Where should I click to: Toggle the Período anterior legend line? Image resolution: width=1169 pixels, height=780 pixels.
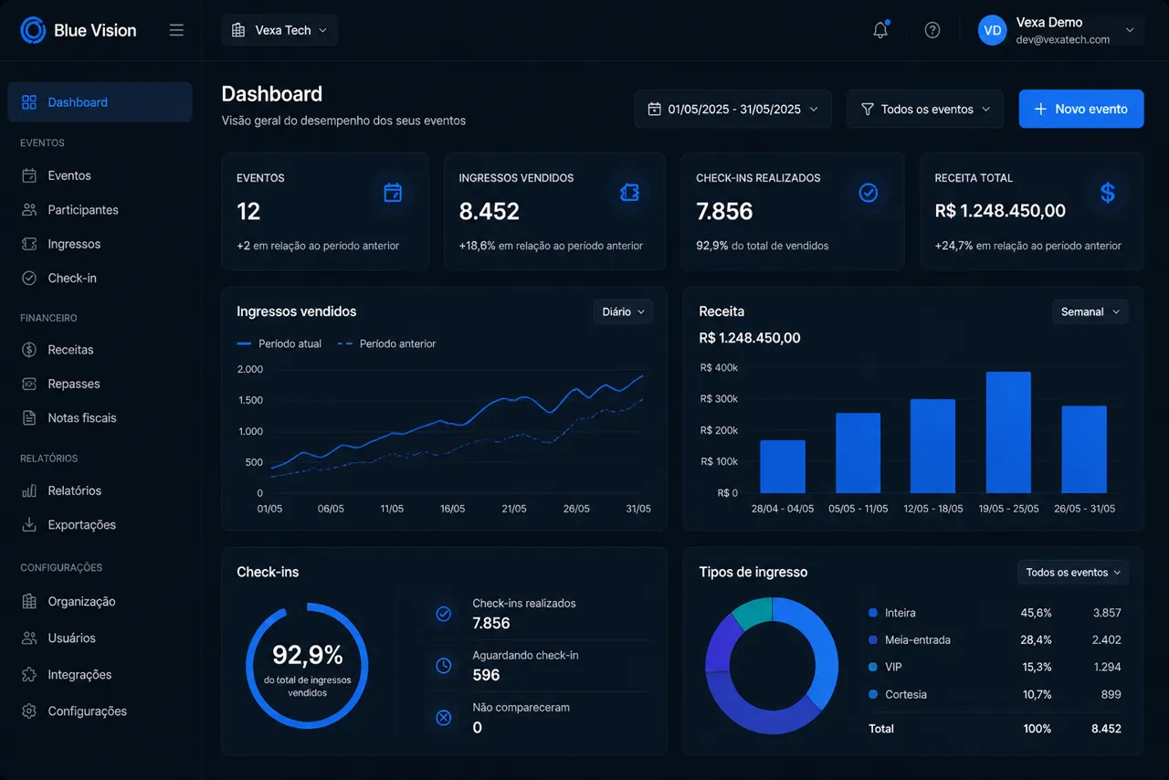tap(387, 344)
